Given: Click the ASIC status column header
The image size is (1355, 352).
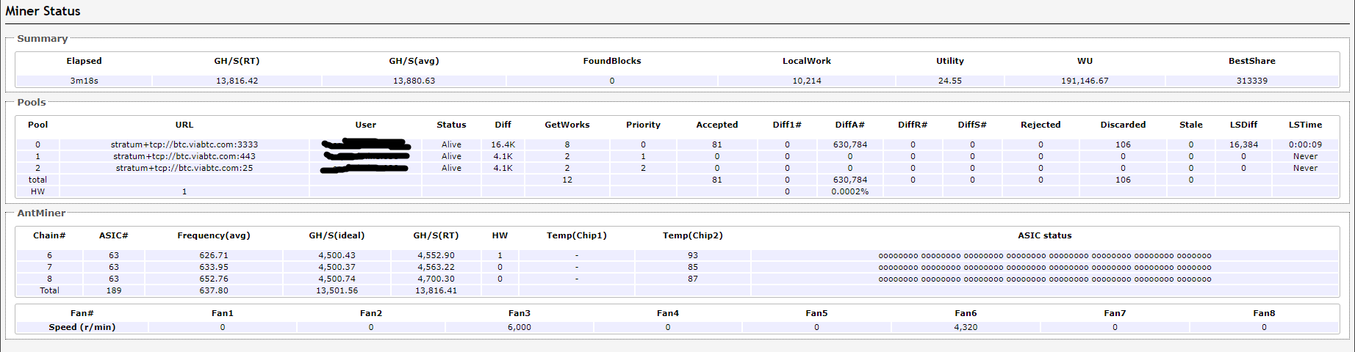Looking at the screenshot, I should [x=1044, y=235].
